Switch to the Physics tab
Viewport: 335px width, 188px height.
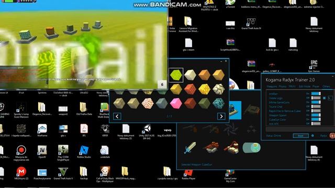283,87
